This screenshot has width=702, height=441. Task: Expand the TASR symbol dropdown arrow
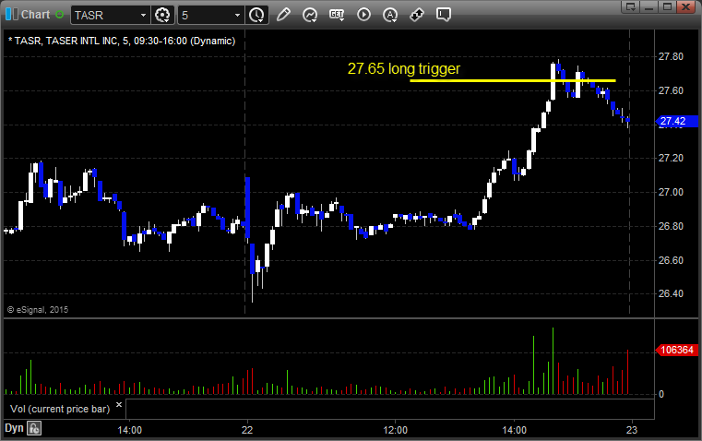pyautogui.click(x=143, y=15)
